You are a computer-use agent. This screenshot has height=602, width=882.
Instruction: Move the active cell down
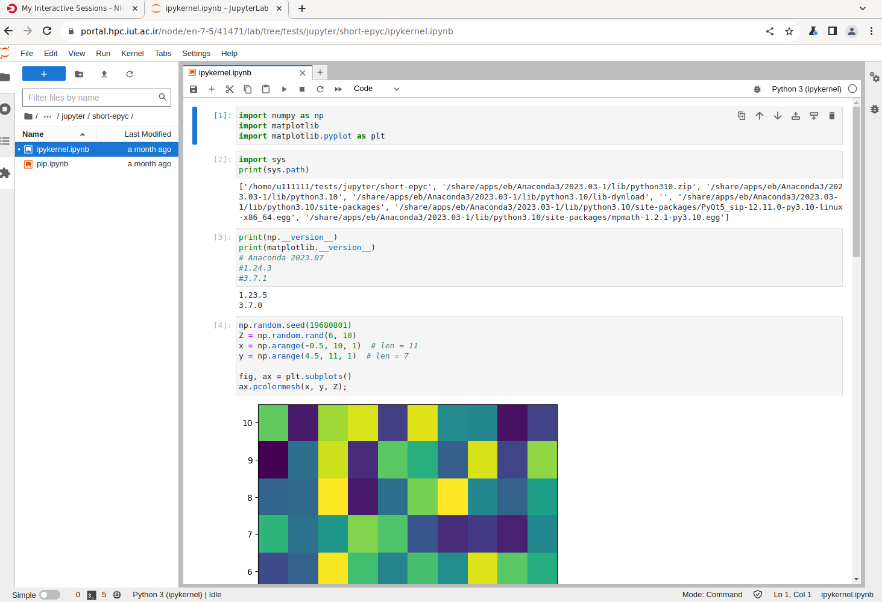[778, 116]
